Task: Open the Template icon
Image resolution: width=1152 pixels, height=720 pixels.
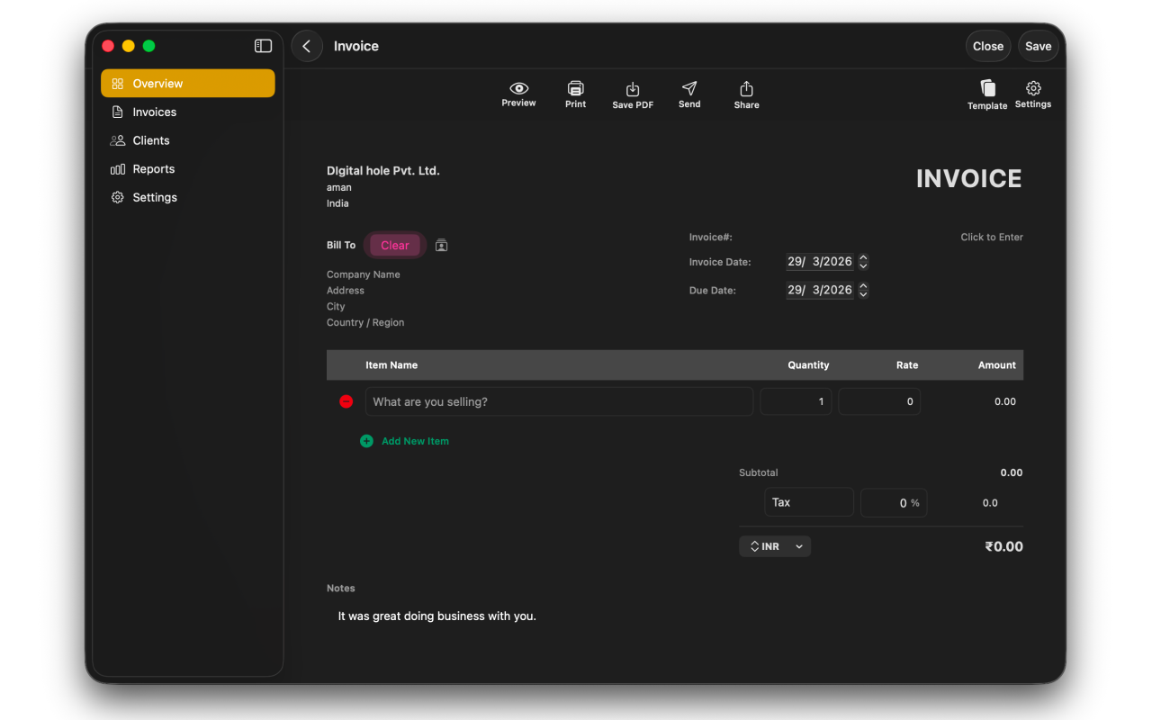Action: click(987, 88)
